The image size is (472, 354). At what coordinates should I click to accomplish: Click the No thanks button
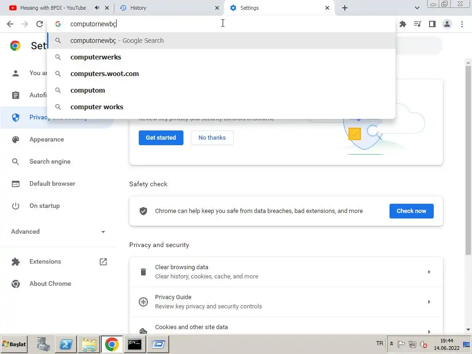(212, 137)
